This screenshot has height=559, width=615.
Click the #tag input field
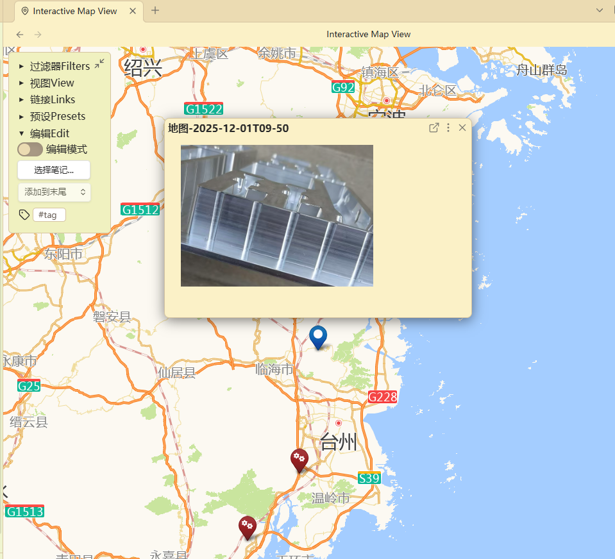pyautogui.click(x=49, y=215)
